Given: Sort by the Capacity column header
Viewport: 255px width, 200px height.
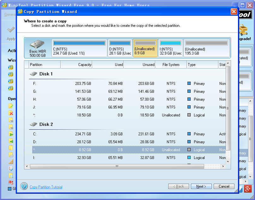Looking at the screenshot, I should [x=76, y=65].
